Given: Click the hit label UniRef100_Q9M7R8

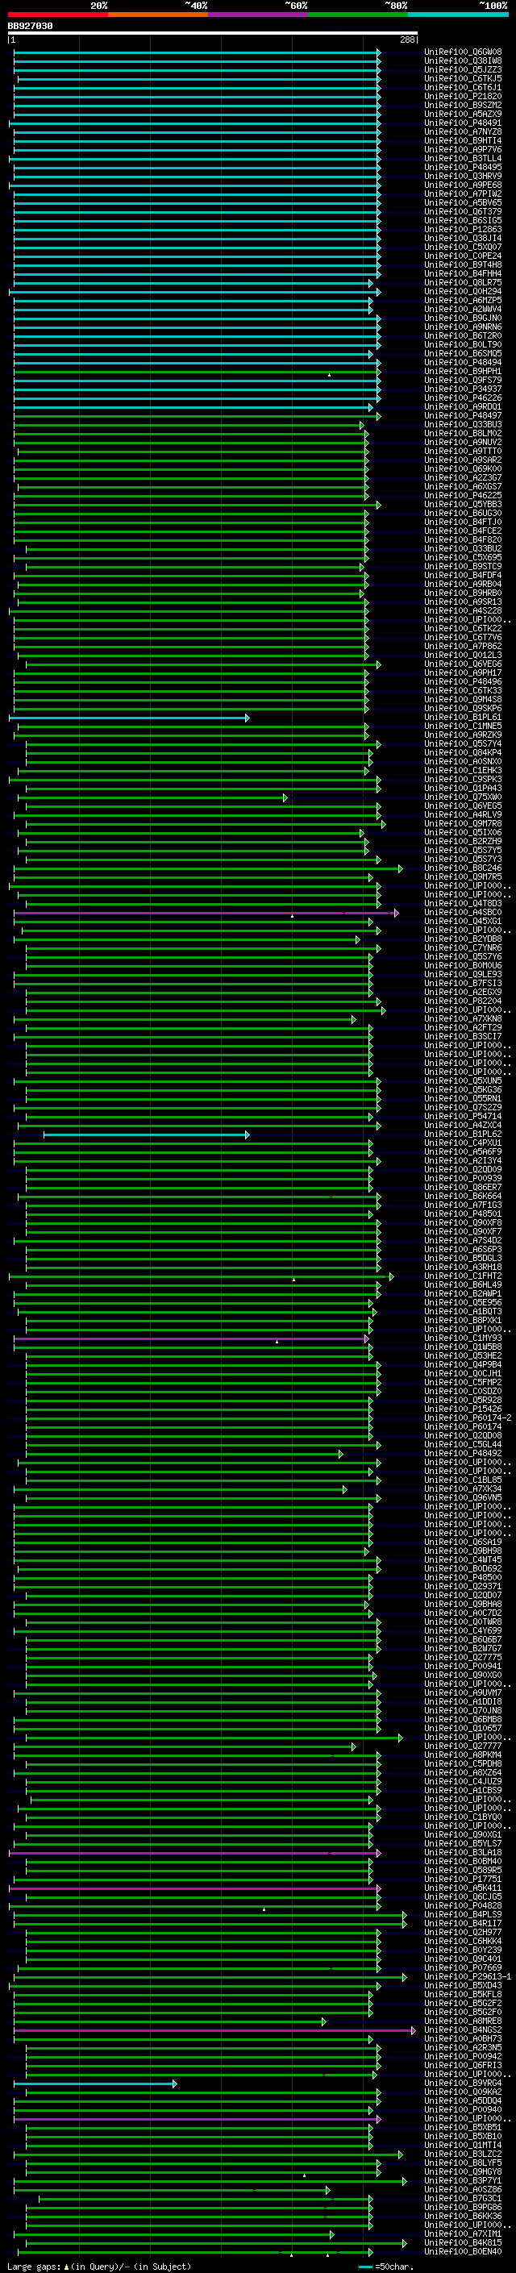Looking at the screenshot, I should (x=463, y=823).
